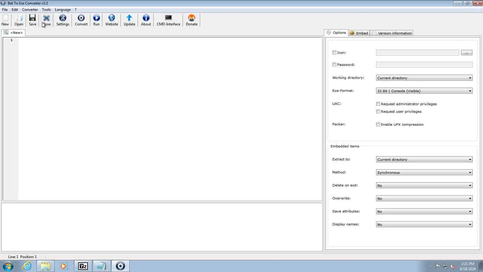Click the output log panel below the editor
The image size is (483, 272).
(162, 227)
